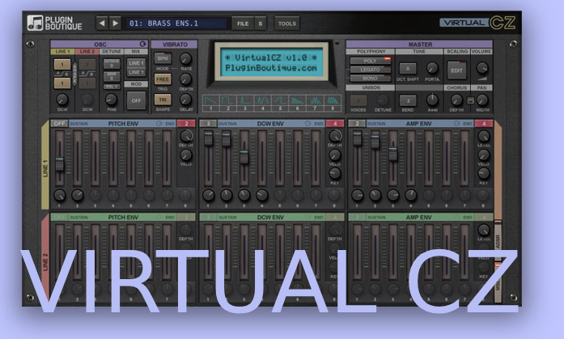
Task: Select the ADSR side tab
Action: tap(498, 241)
